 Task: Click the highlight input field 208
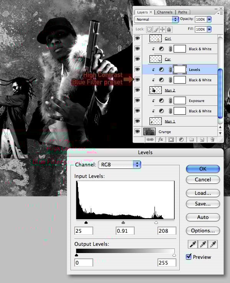point(167,231)
